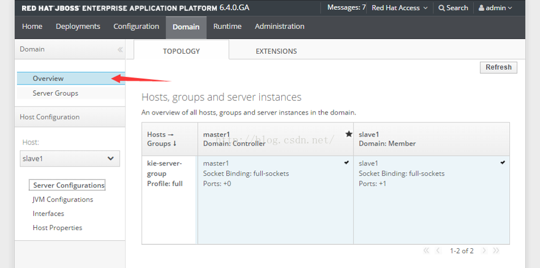Select Overview in the Domain sidebar
Screen dimensions: 540x268
(x=71, y=78)
